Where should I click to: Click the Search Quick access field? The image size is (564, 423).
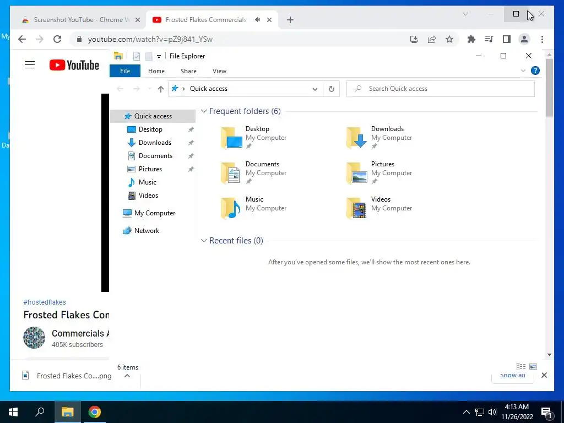point(440,89)
